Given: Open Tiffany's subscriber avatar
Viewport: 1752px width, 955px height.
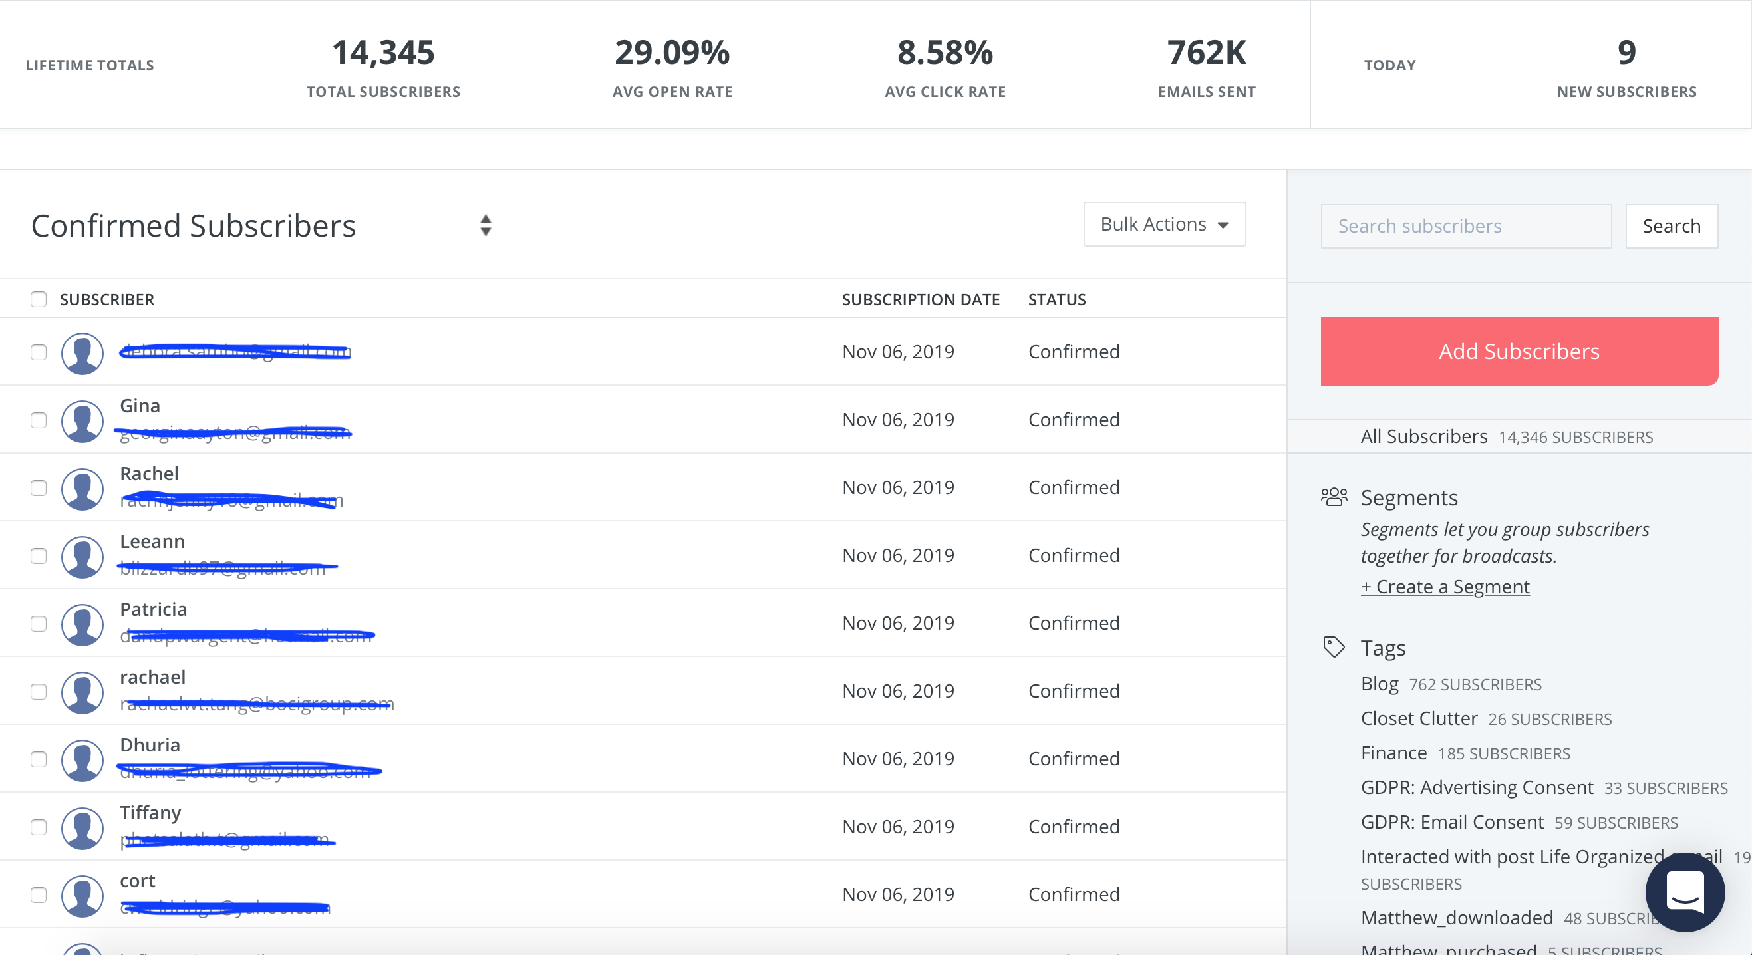Looking at the screenshot, I should [82, 828].
